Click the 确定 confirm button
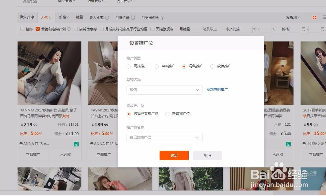The width and height of the screenshot is (326, 196). click(174, 155)
